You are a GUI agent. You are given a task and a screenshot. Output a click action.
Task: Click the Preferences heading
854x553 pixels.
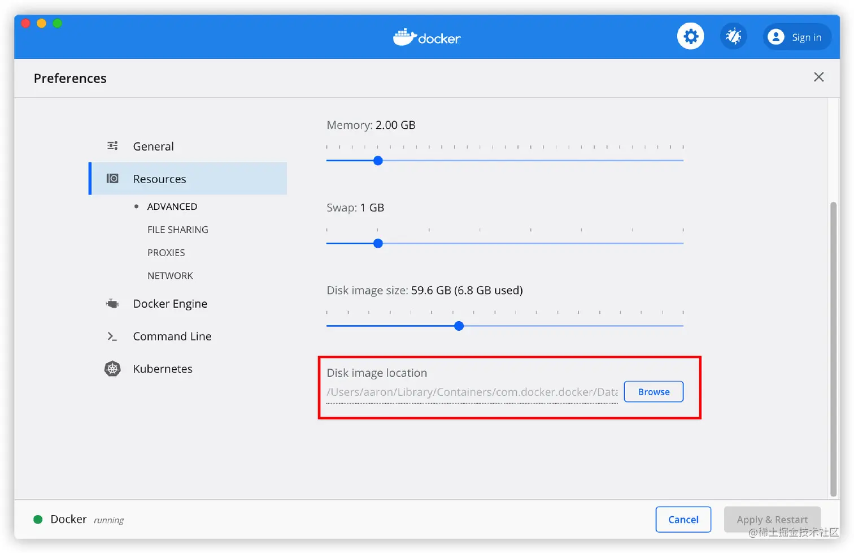click(70, 78)
